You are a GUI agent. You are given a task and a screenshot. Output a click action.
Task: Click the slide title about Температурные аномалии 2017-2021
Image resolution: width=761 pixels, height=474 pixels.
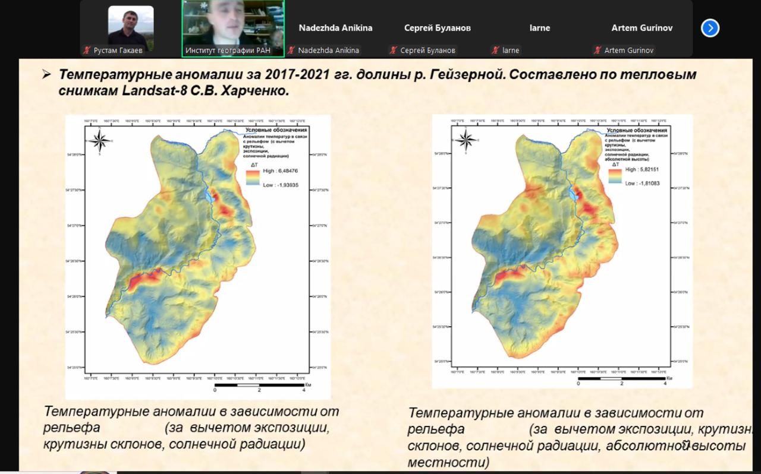377,83
